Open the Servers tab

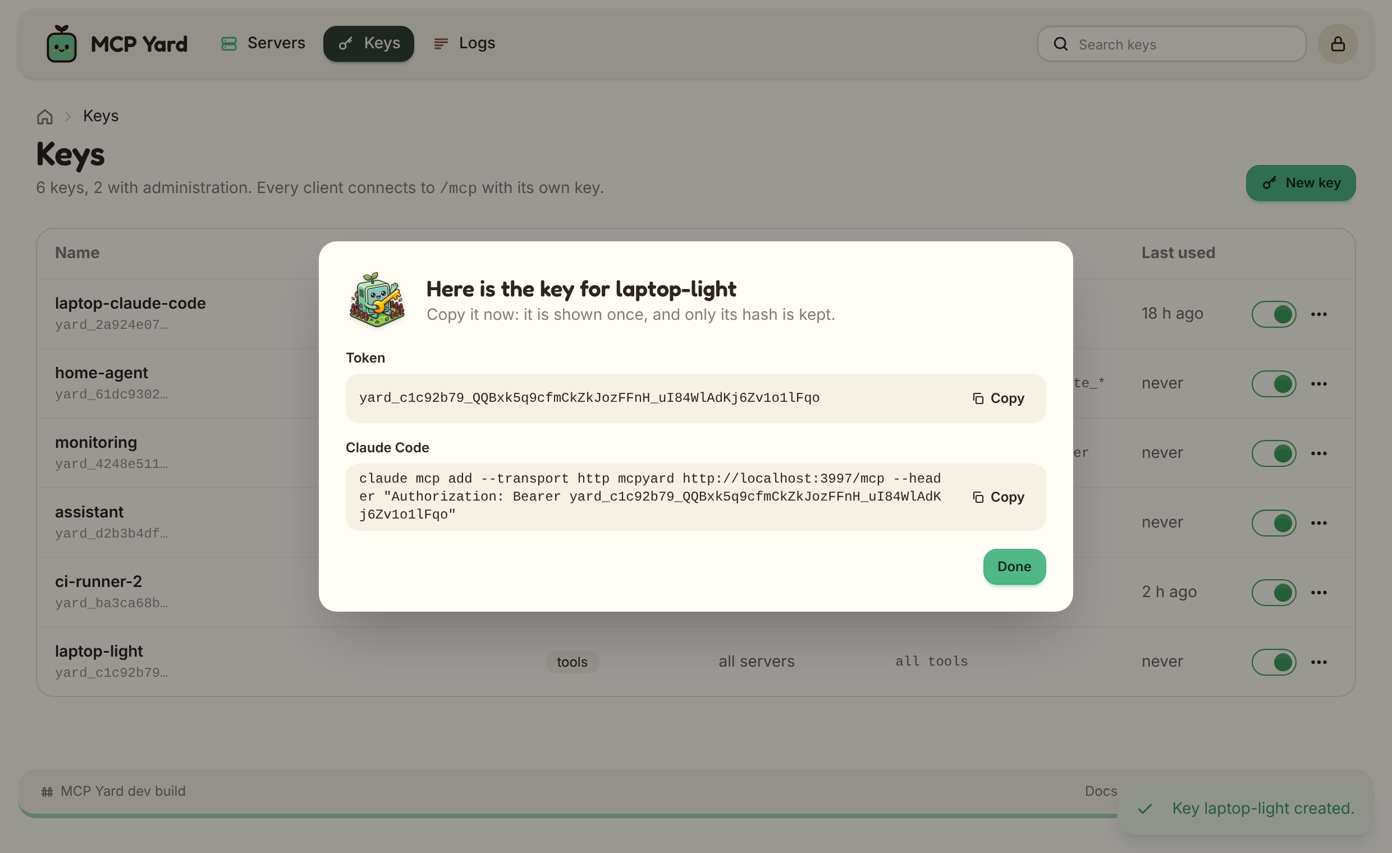(263, 44)
